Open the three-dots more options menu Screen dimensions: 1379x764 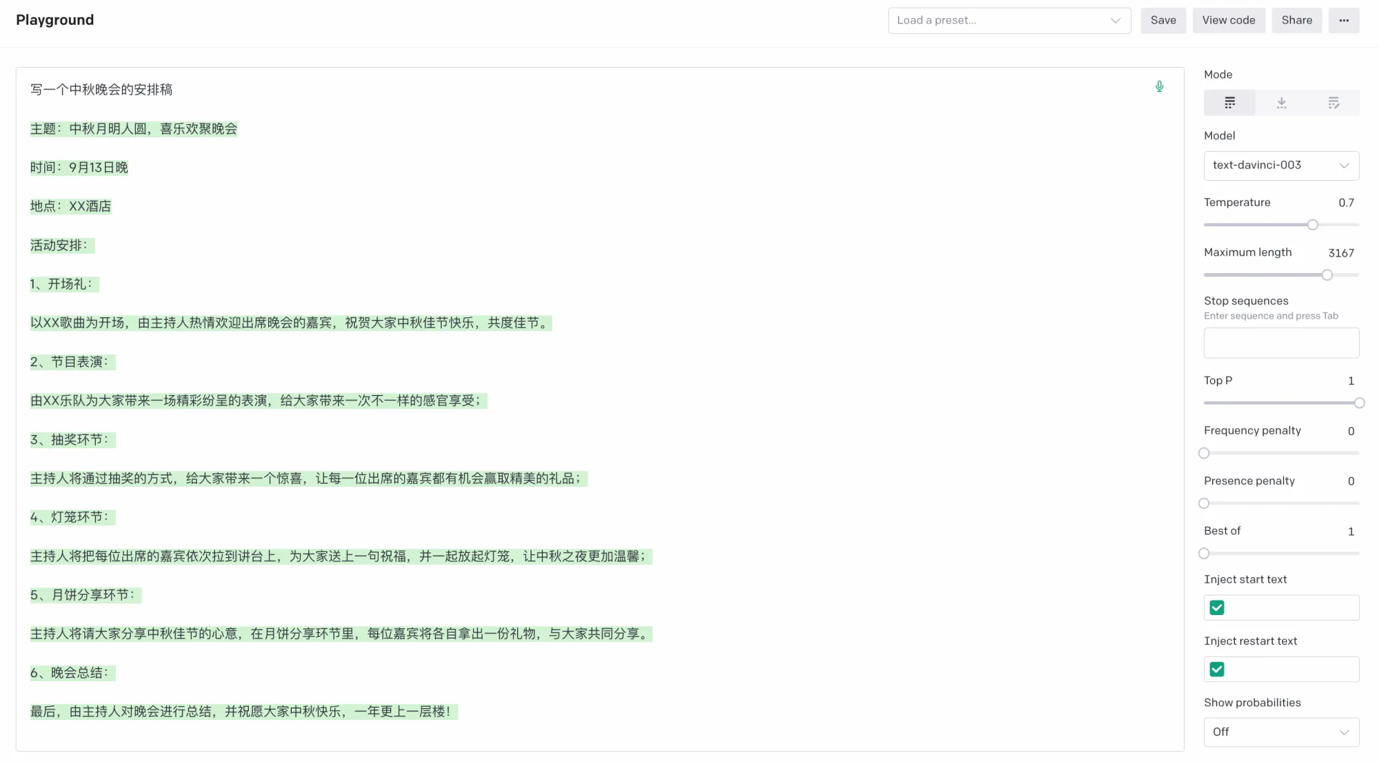[x=1344, y=20]
